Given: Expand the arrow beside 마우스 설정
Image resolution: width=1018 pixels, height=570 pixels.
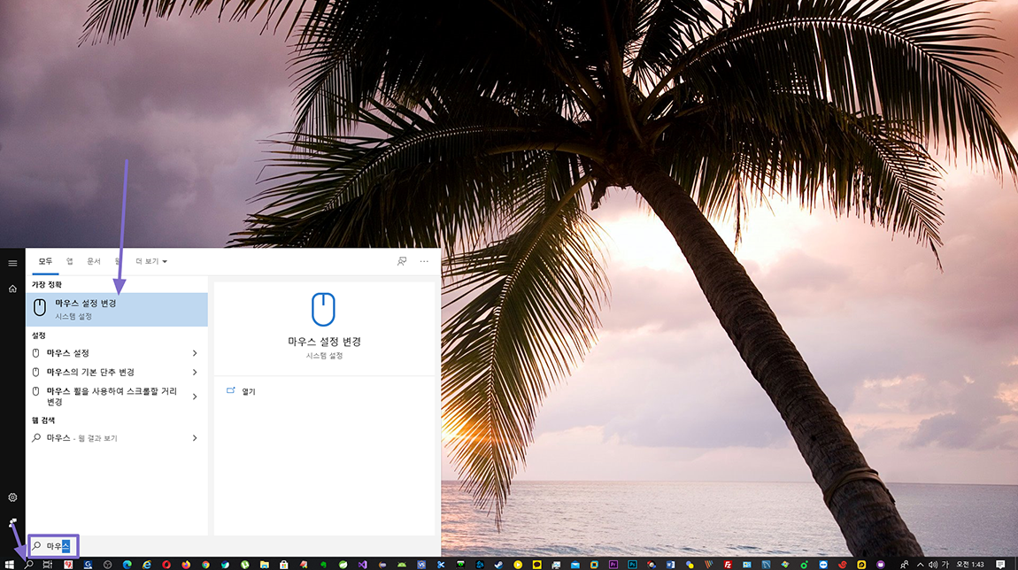Looking at the screenshot, I should (195, 353).
